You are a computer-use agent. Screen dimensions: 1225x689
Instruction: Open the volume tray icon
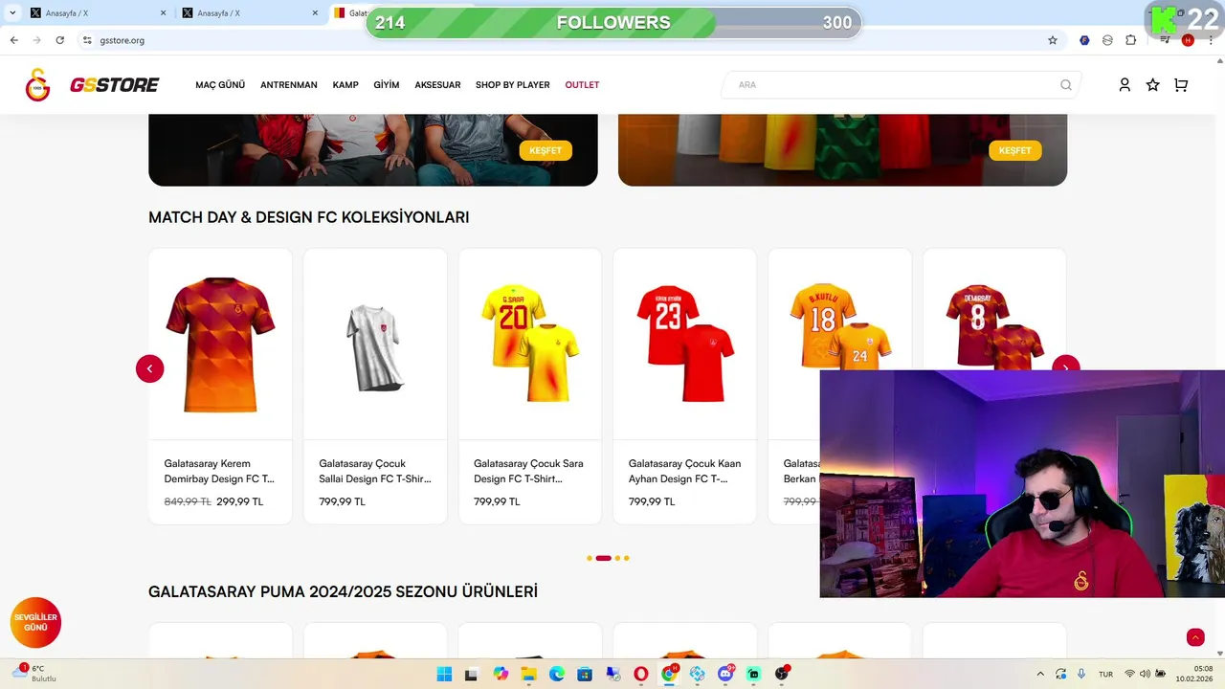tap(1146, 674)
